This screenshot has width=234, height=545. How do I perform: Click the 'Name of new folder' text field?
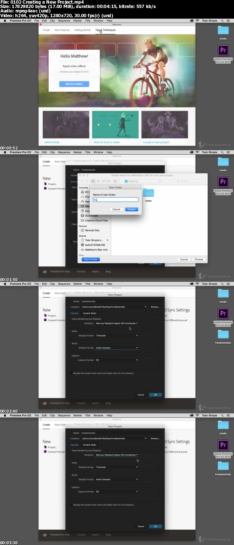point(116,200)
